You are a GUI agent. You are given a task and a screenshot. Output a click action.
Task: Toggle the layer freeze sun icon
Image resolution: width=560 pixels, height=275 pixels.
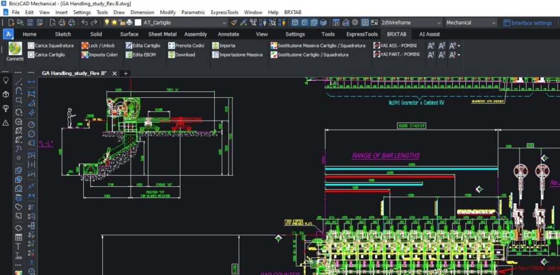[x=114, y=22]
